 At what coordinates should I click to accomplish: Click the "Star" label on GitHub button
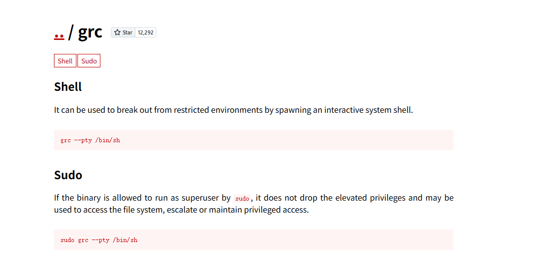(x=127, y=32)
